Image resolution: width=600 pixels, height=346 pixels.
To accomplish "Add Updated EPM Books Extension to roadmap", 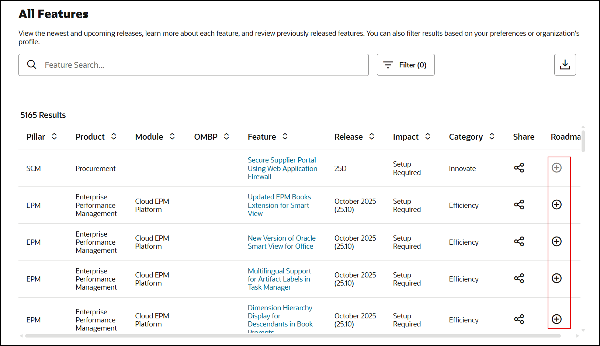I will pyautogui.click(x=556, y=205).
